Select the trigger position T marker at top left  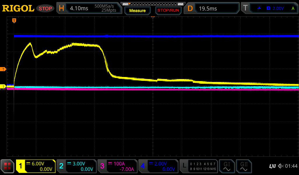click(14, 21)
